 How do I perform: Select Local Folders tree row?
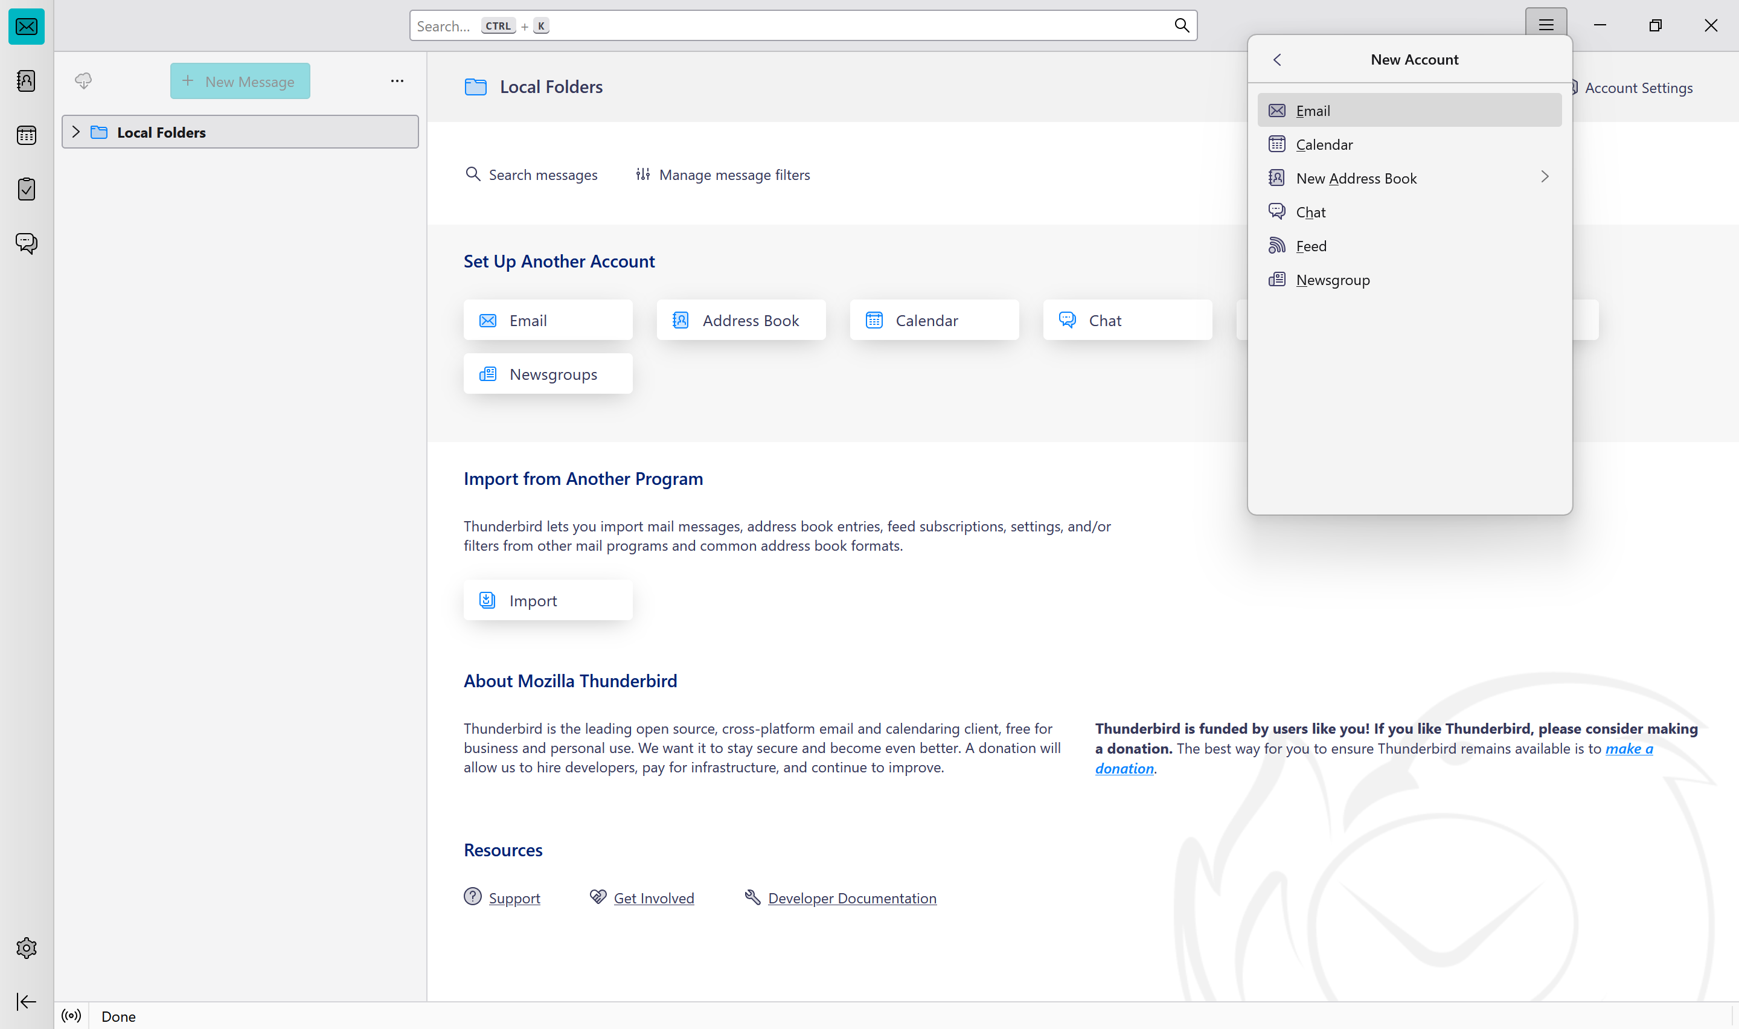(x=240, y=132)
